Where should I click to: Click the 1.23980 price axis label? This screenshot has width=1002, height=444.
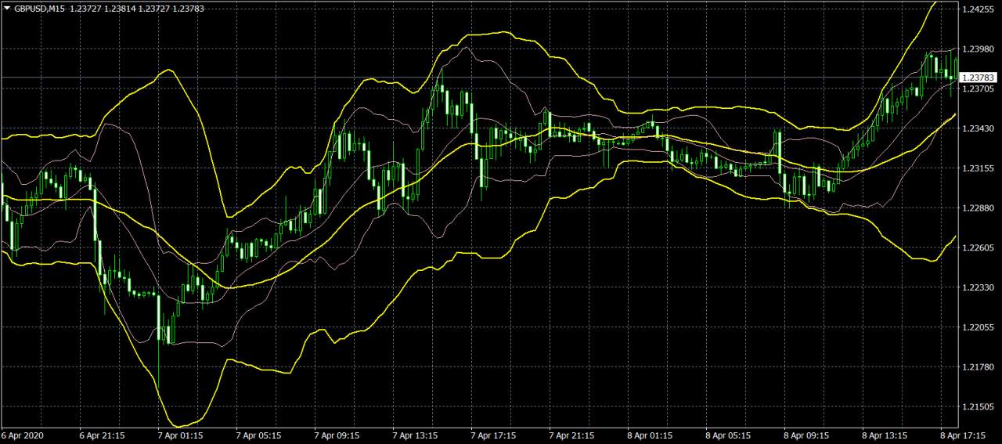pyautogui.click(x=979, y=49)
